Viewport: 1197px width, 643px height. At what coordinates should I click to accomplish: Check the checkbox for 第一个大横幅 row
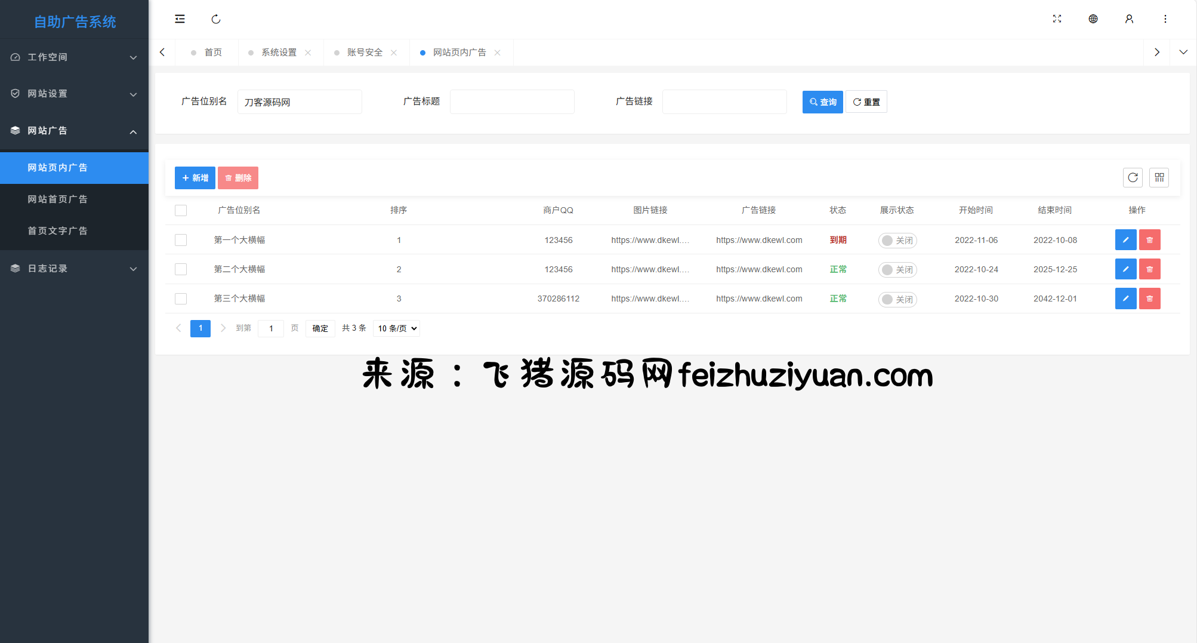point(181,240)
